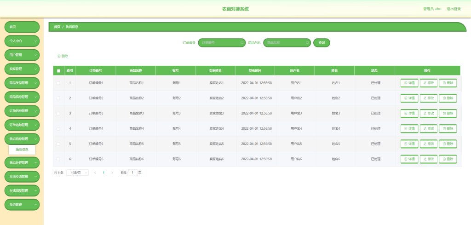Open 首页 in the sidebar
The width and height of the screenshot is (471, 225).
[22, 27]
